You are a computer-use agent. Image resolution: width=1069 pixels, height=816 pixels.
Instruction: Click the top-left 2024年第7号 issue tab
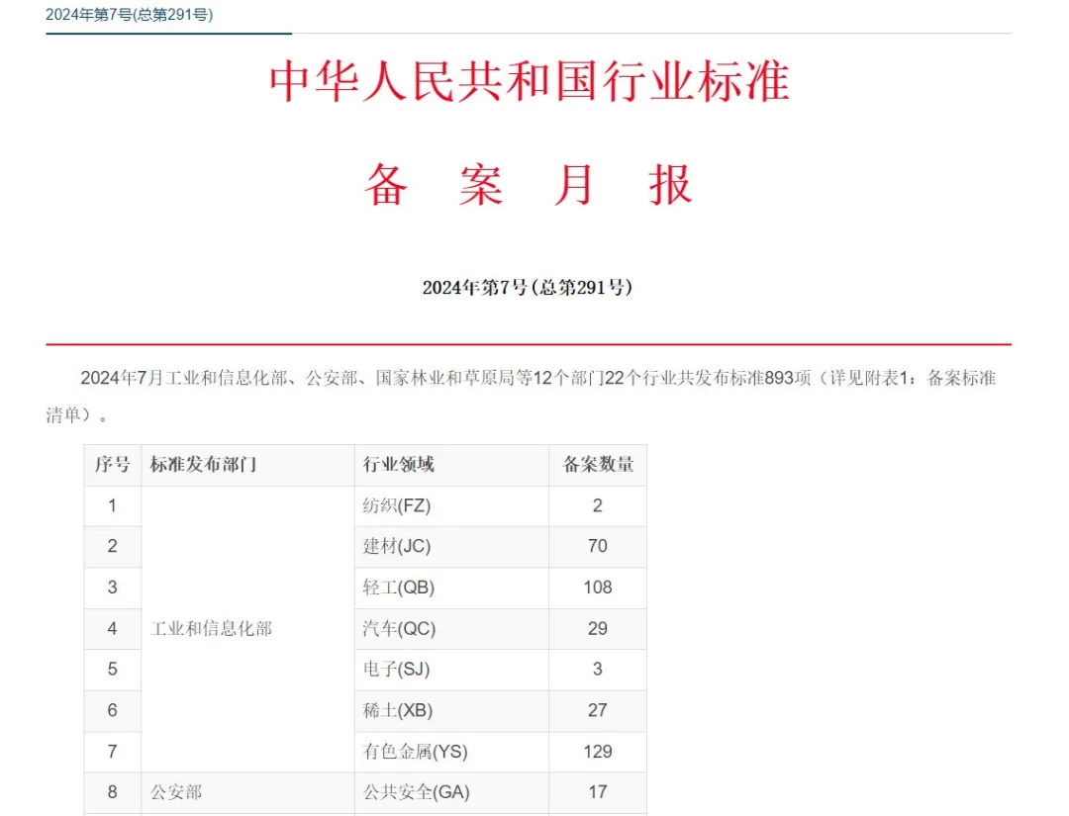pos(129,15)
